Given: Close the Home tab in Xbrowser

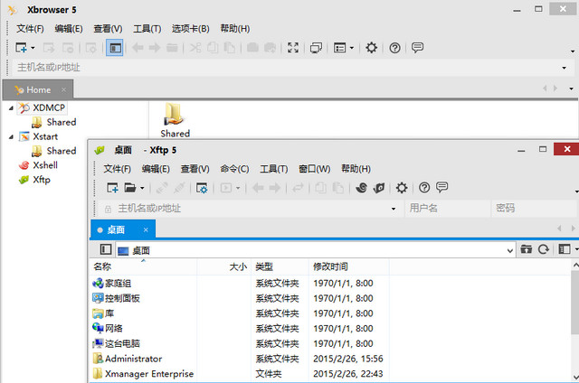Looking at the screenshot, I should click(x=63, y=90).
